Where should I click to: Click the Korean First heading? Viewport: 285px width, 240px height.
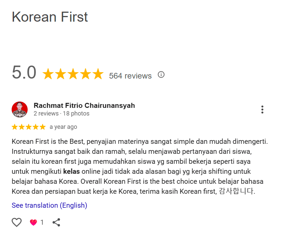tap(50, 17)
